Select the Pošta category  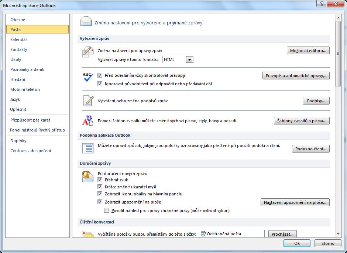pyautogui.click(x=37, y=30)
